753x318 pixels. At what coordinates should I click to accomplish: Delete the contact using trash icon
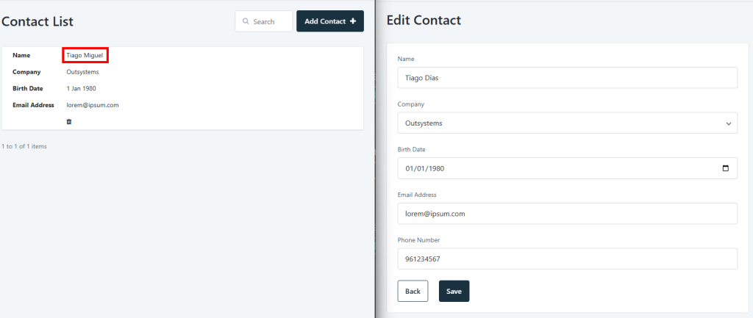[68, 122]
